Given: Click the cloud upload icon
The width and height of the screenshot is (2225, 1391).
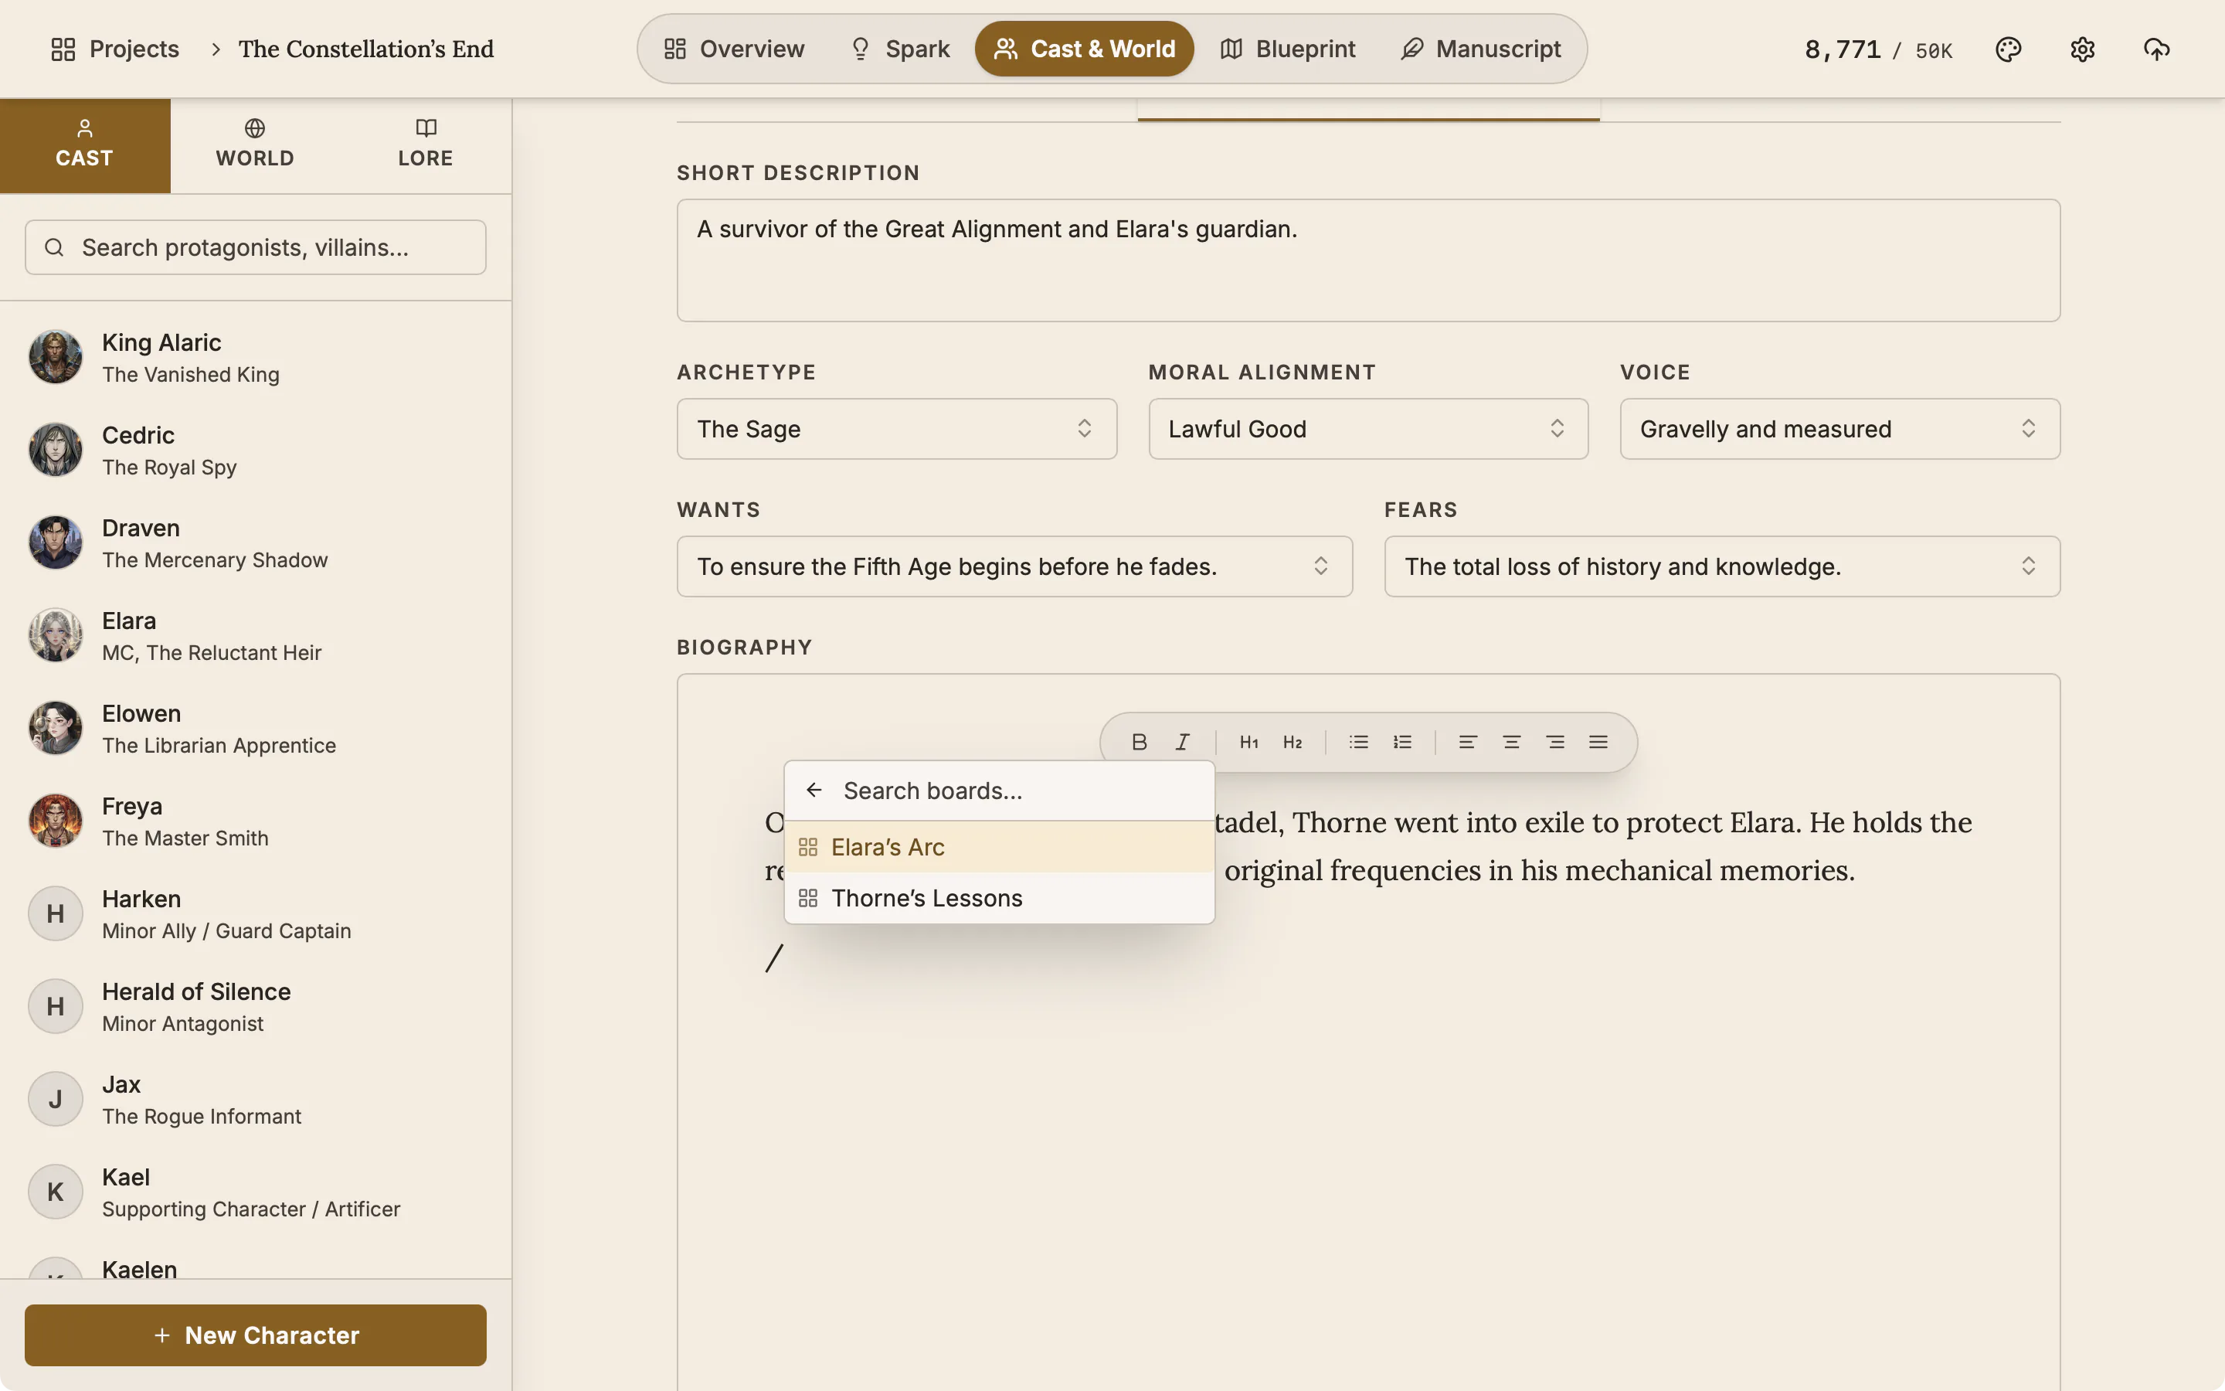Looking at the screenshot, I should (x=2156, y=49).
